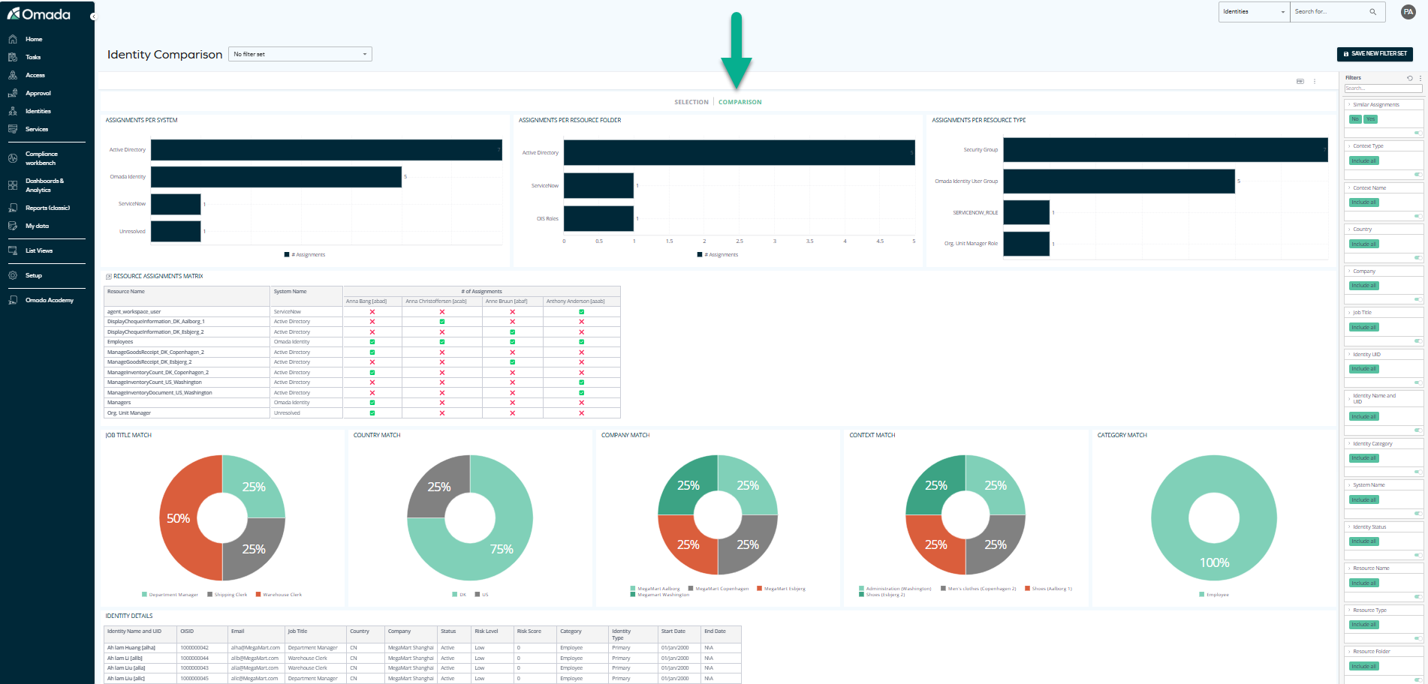Open the List Views menu item
The width and height of the screenshot is (1428, 684).
pyautogui.click(x=39, y=250)
